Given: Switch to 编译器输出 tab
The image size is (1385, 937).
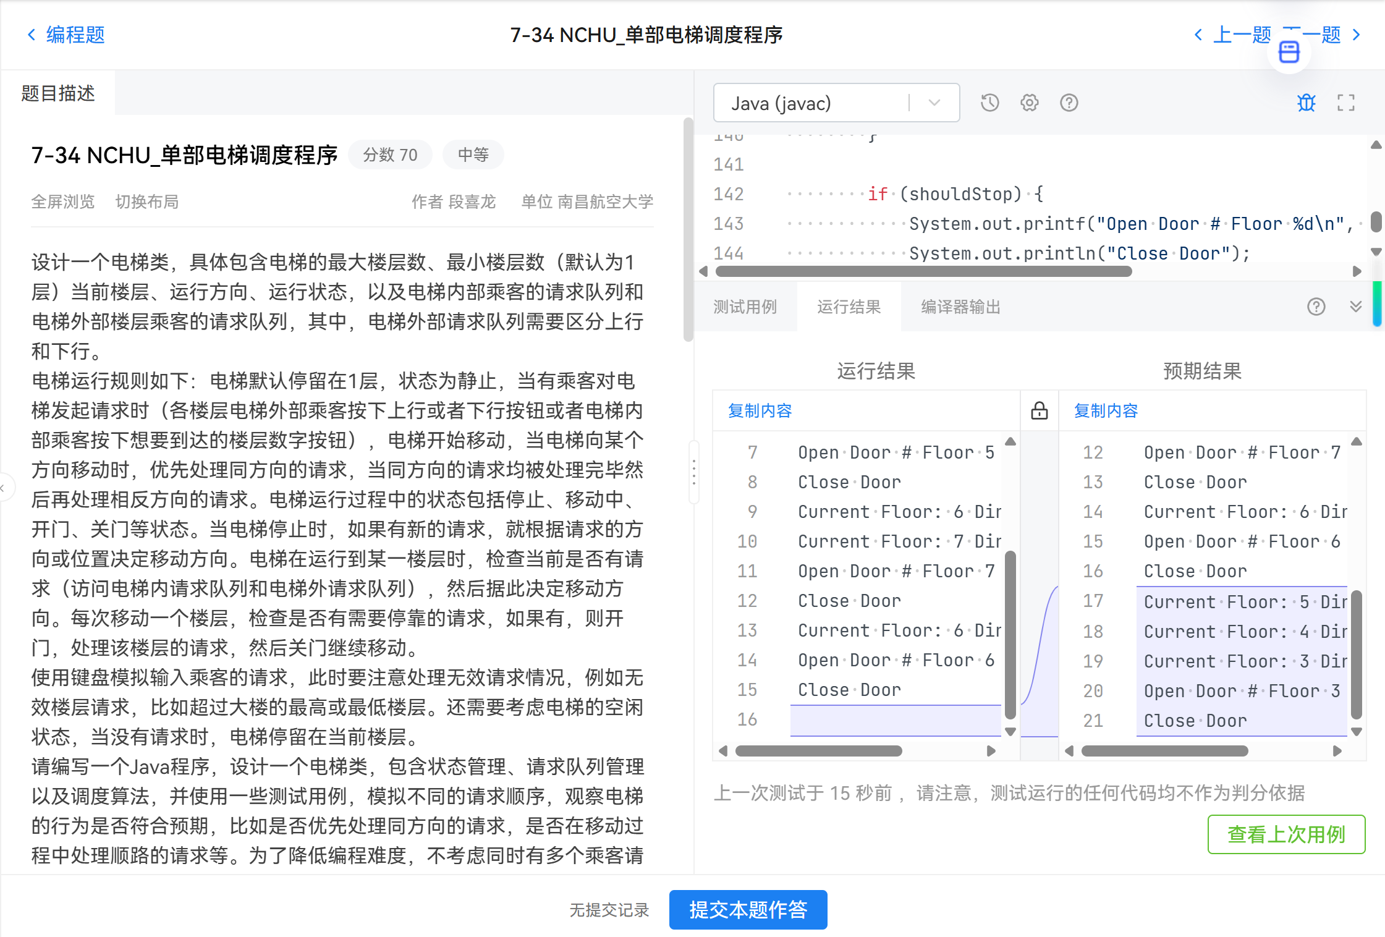Looking at the screenshot, I should pos(960,307).
